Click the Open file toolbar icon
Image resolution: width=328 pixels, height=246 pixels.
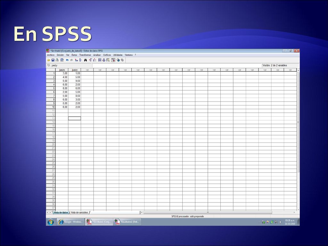click(x=49, y=60)
